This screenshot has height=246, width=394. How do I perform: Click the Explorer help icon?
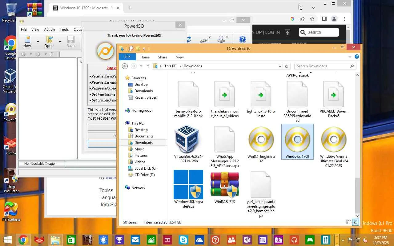pyautogui.click(x=357, y=57)
